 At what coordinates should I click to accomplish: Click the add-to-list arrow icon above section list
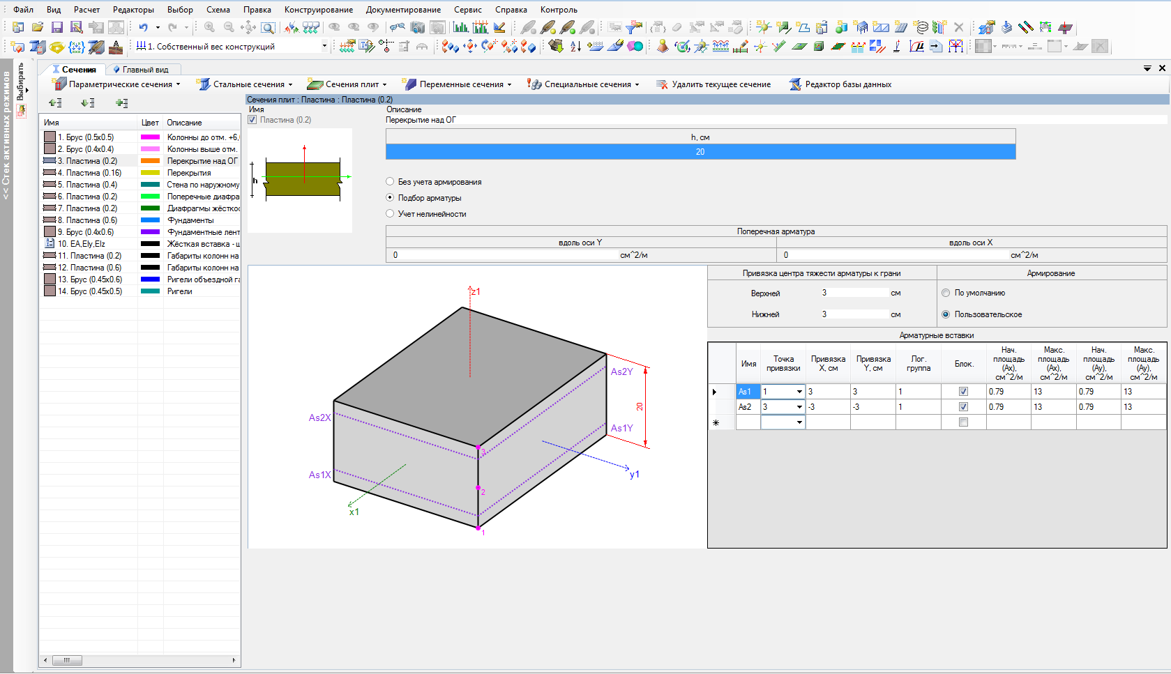click(x=122, y=102)
